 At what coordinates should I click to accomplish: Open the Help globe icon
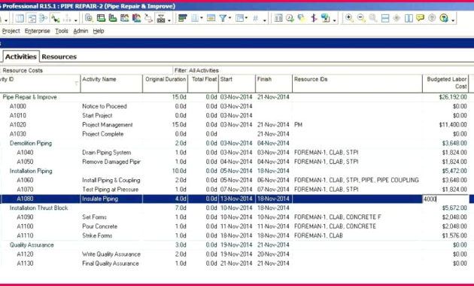coord(444,19)
